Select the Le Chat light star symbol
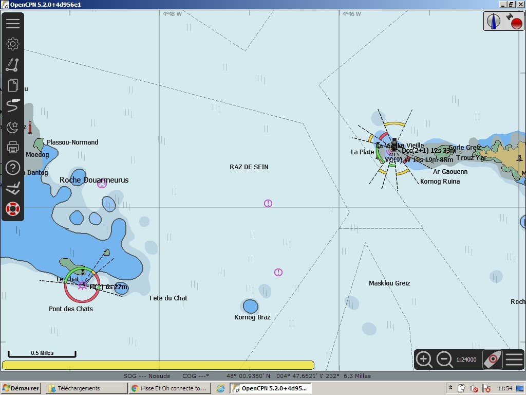This screenshot has height=395, width=526. 82,285
